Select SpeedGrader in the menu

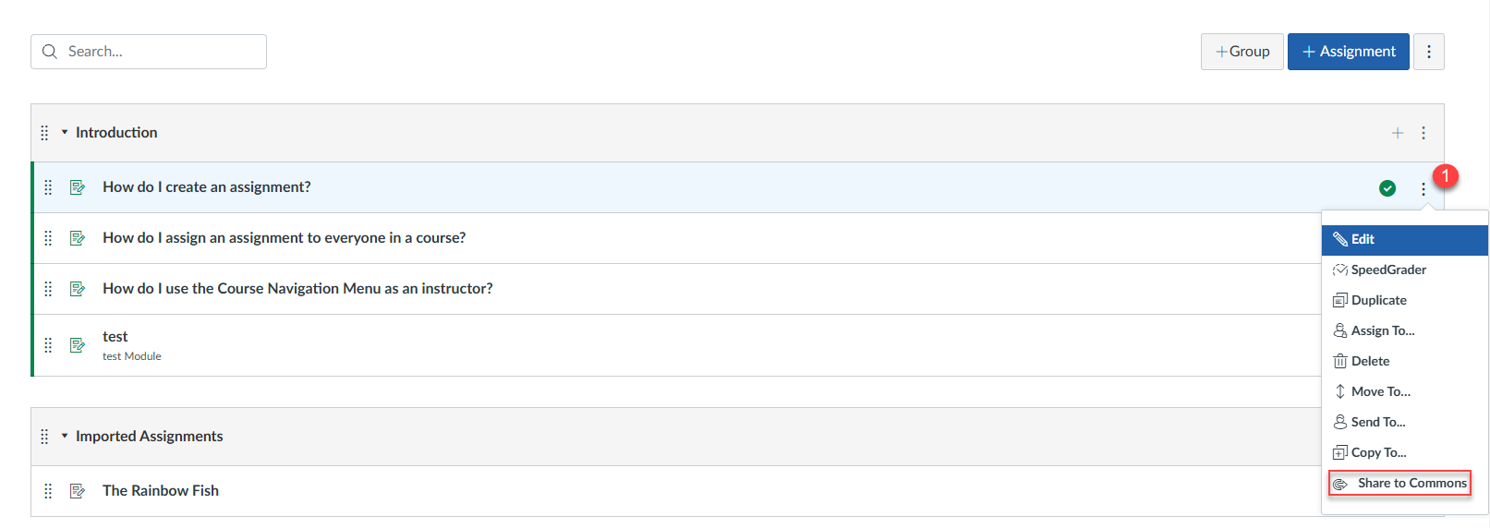pos(1387,270)
